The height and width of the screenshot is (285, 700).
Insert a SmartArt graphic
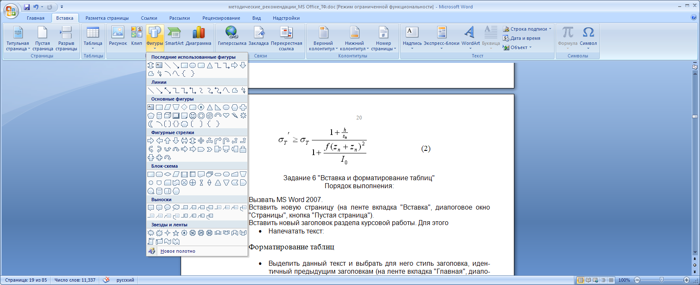click(x=174, y=36)
